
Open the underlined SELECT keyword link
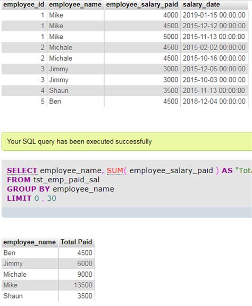[22, 171]
